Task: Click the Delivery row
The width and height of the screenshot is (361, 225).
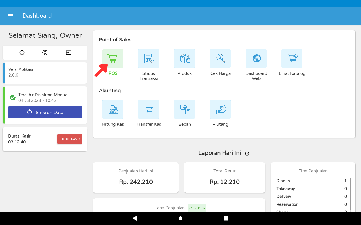Action: pyautogui.click(x=312, y=197)
